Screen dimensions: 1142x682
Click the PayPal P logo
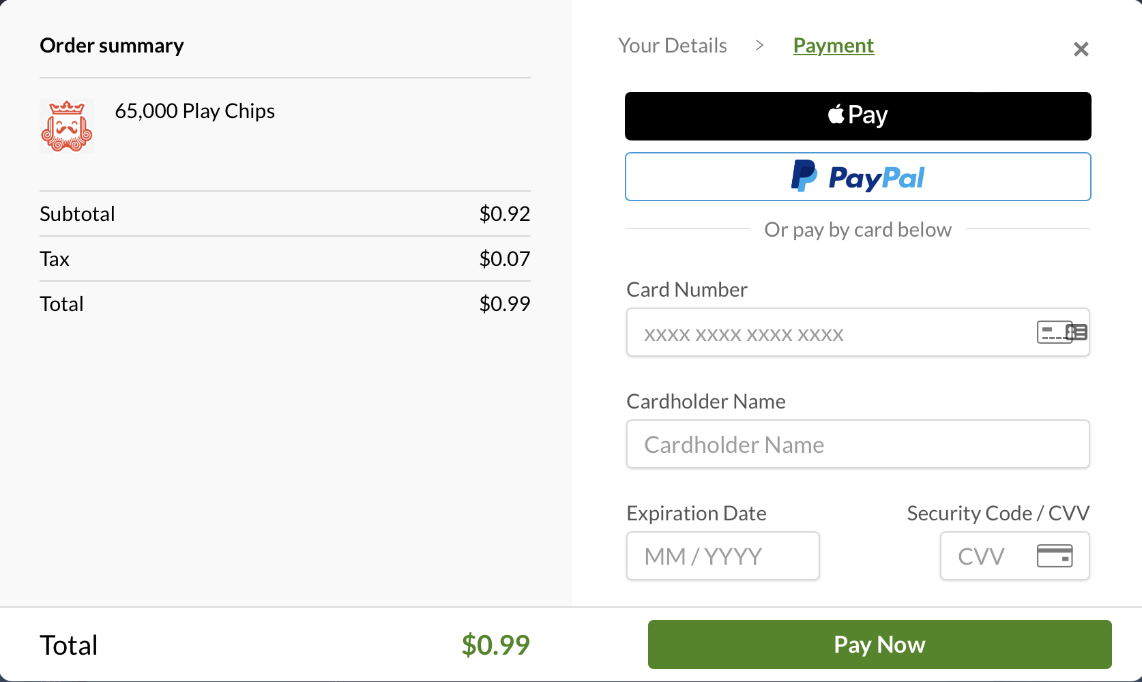[x=804, y=176]
